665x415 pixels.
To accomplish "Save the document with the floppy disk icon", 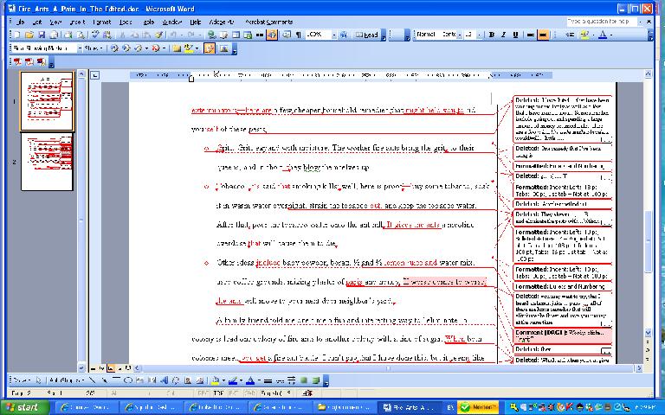I will pyautogui.click(x=42, y=35).
